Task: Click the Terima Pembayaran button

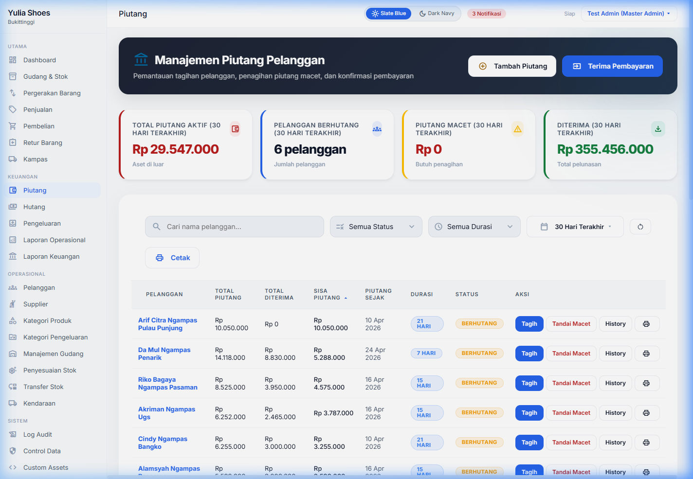Action: click(x=612, y=66)
